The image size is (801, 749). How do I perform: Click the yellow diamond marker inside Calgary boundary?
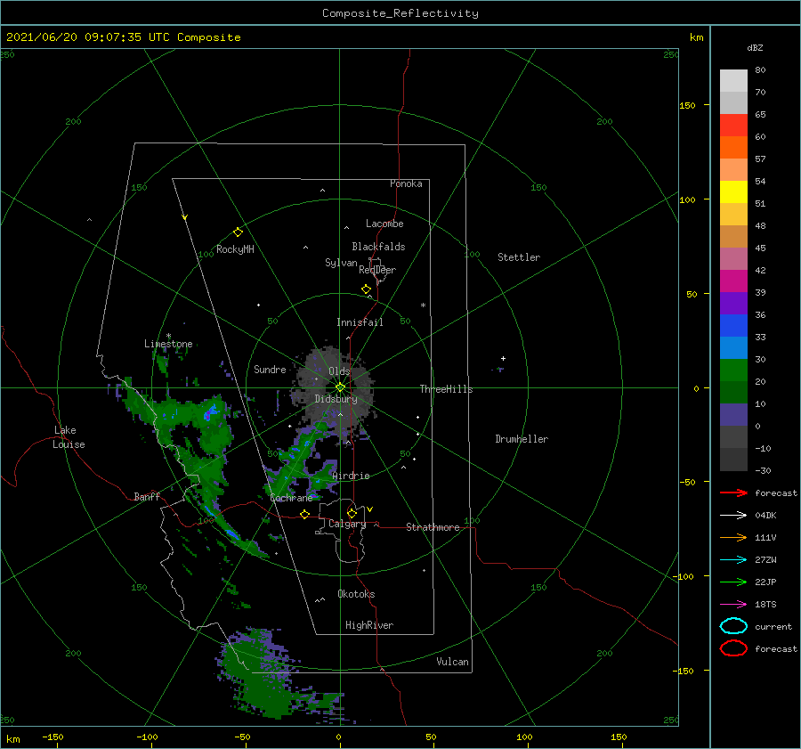[352, 513]
